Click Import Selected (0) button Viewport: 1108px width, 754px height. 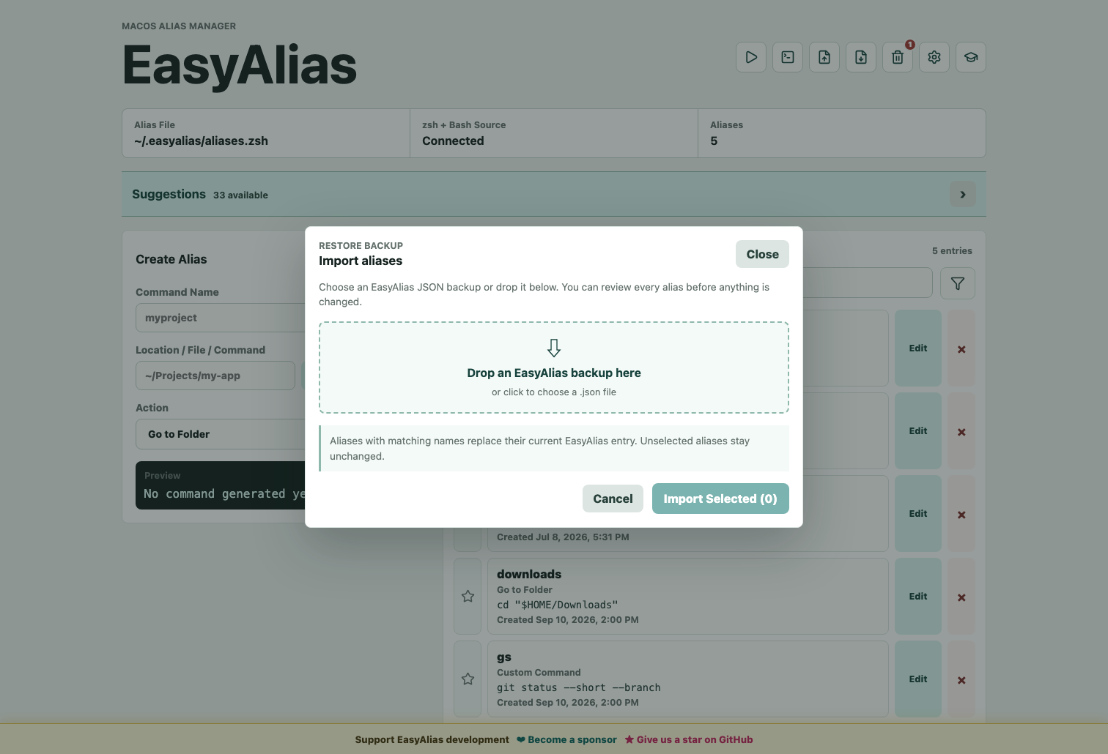click(720, 499)
